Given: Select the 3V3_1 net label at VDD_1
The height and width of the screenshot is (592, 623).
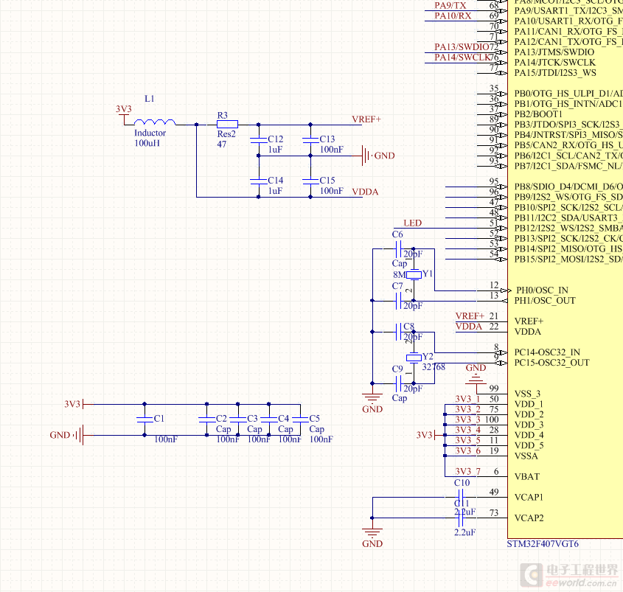Looking at the screenshot, I should click(467, 400).
